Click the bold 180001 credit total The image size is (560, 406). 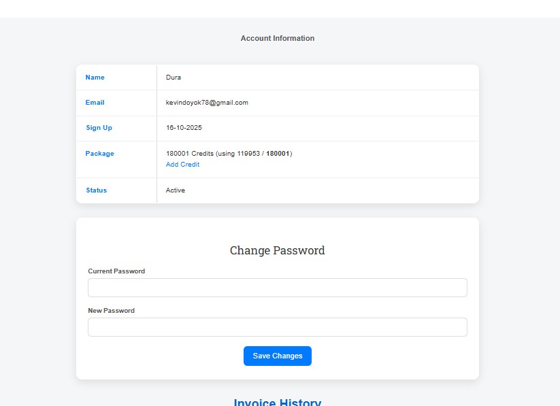point(278,154)
